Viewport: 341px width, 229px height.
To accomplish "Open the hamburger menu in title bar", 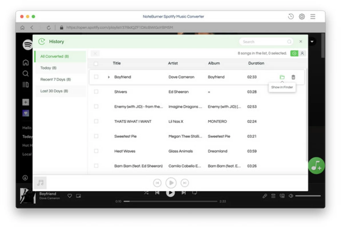I will (313, 16).
